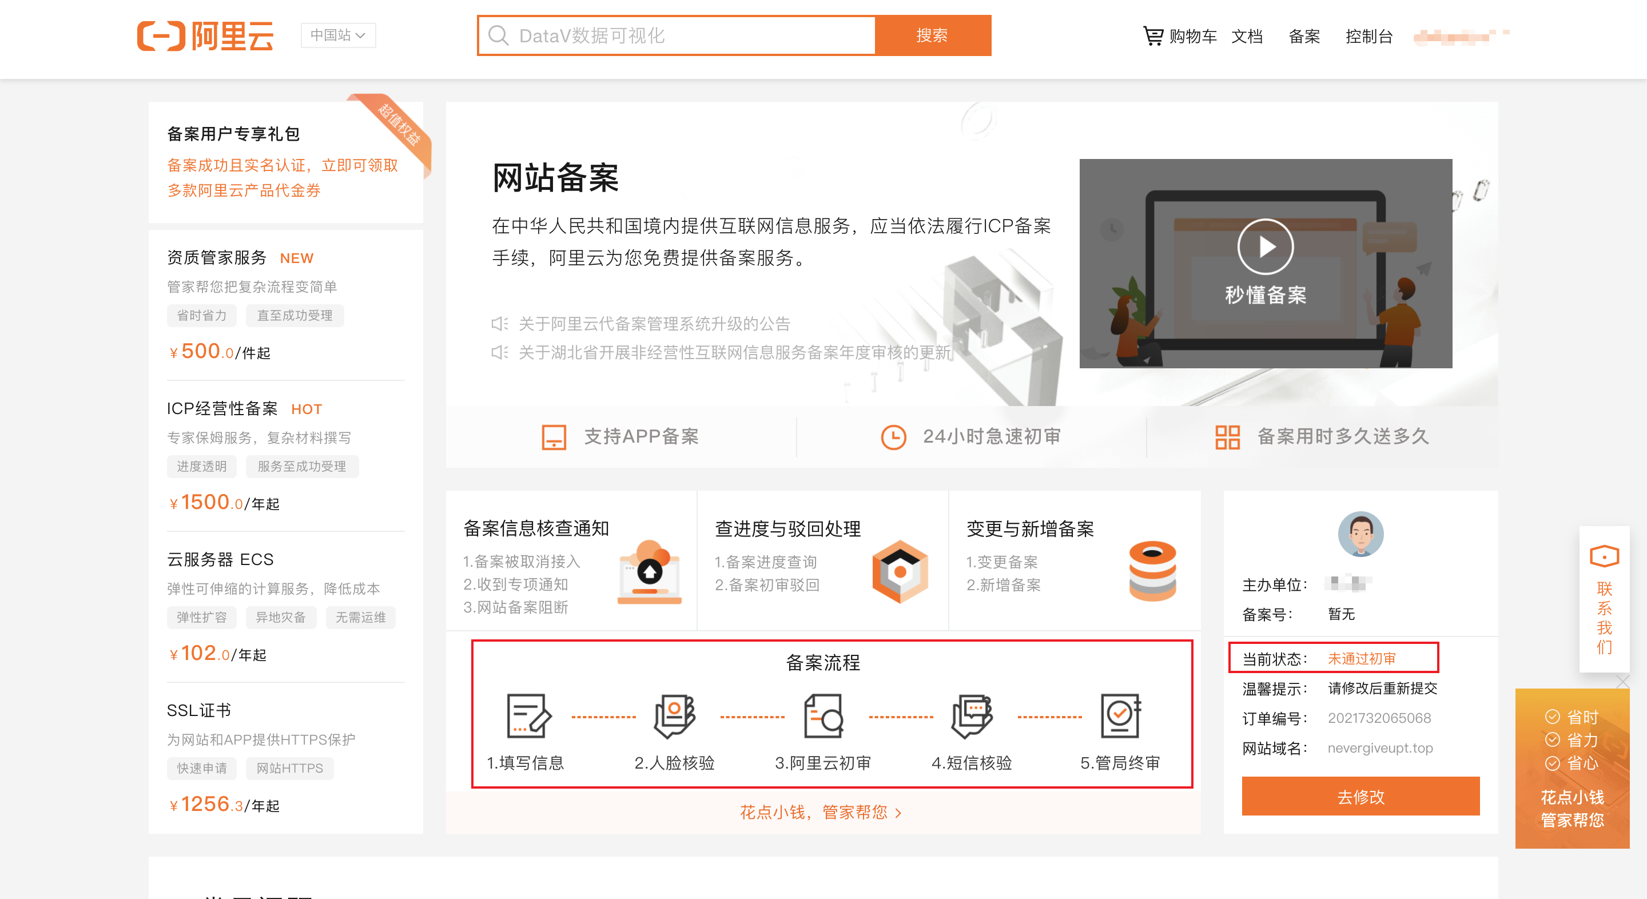Open 资质管家服务 product entry

217,257
